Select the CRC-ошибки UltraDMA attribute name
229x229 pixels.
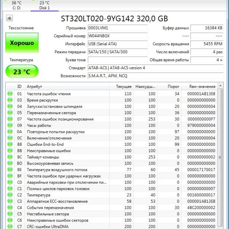coord(48,227)
